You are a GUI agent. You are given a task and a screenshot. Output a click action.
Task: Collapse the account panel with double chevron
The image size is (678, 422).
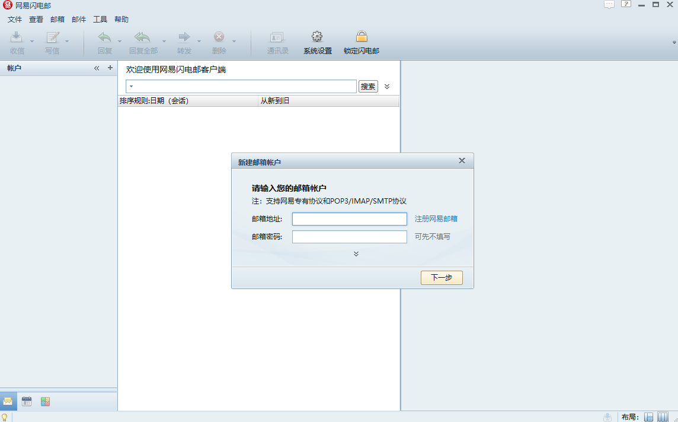[97, 68]
